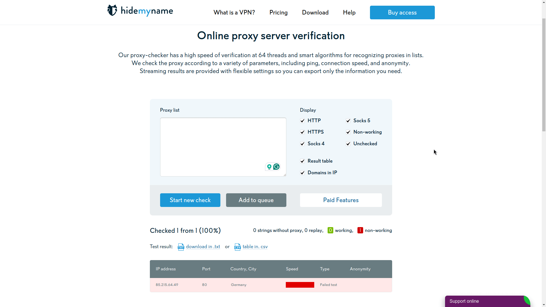Viewport: 546px width, 307px height.
Task: Click the TXT file icon
Action: (x=181, y=247)
